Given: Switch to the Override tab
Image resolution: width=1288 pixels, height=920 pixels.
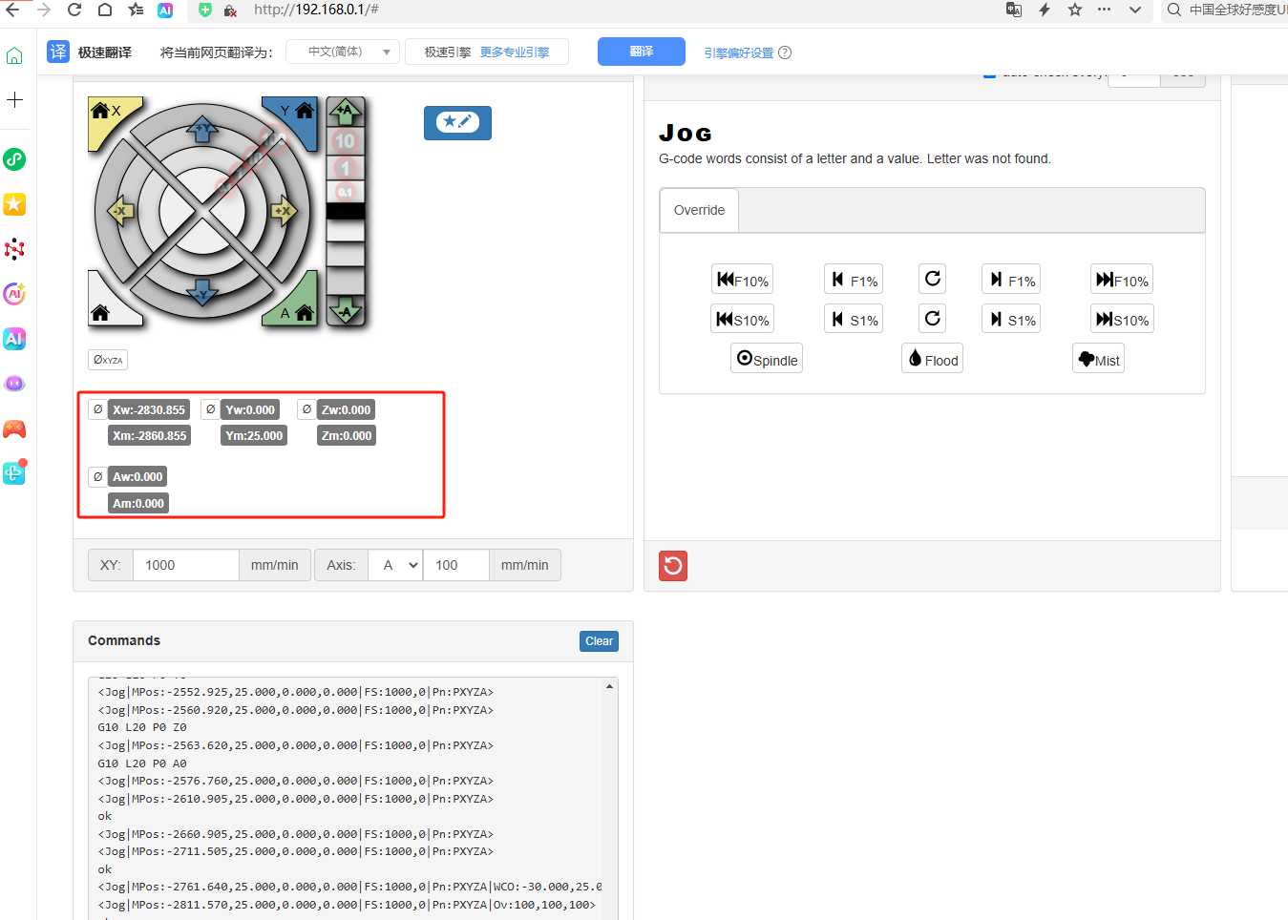Looking at the screenshot, I should (x=698, y=209).
